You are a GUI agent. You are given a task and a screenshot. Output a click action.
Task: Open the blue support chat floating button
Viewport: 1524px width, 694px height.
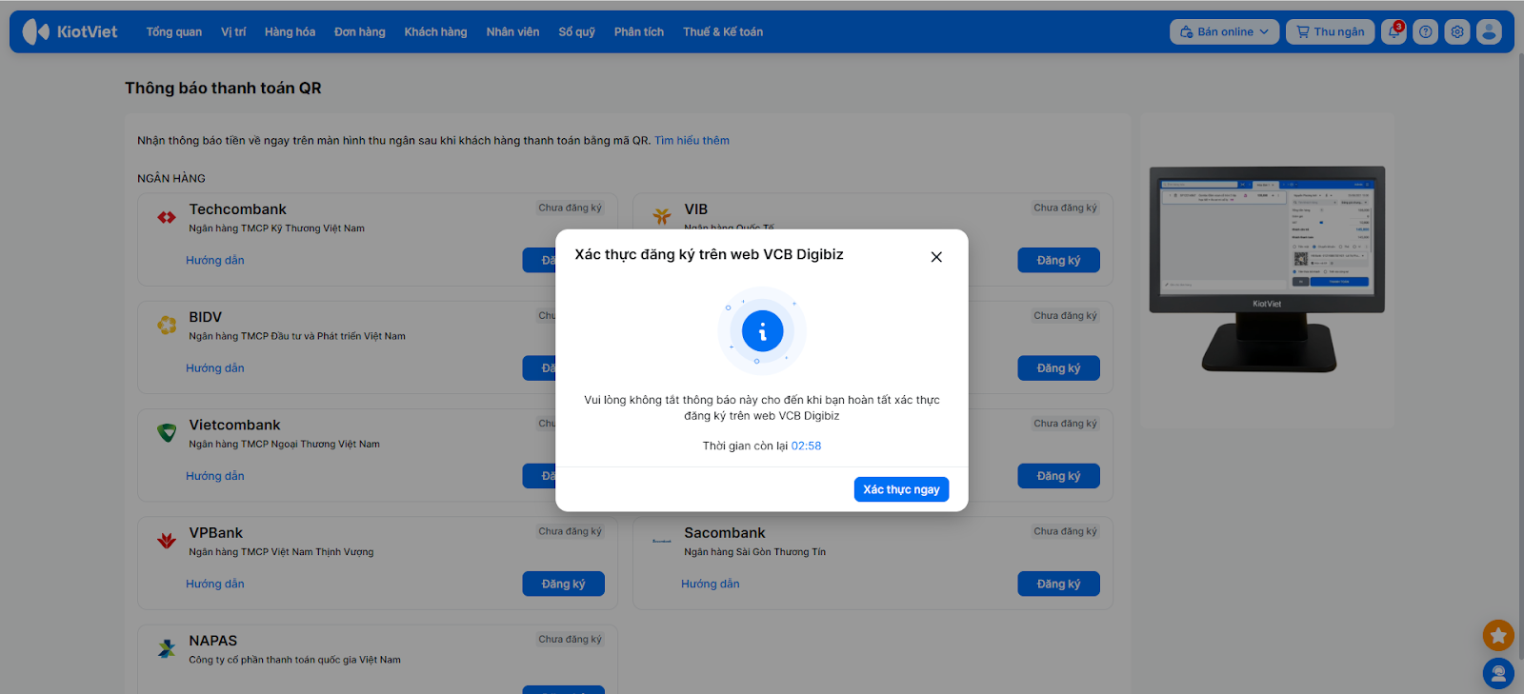(1498, 674)
